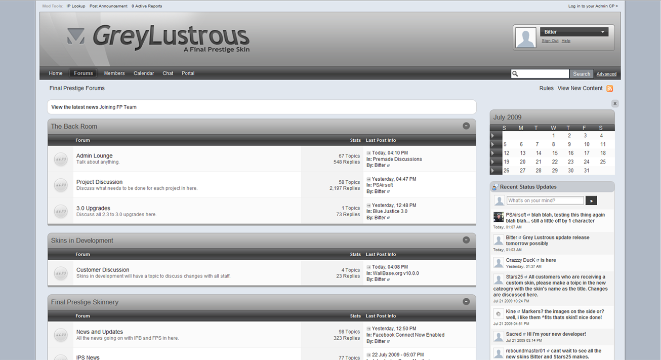Click PSAirsoft's avatar in status updates

pos(499,217)
